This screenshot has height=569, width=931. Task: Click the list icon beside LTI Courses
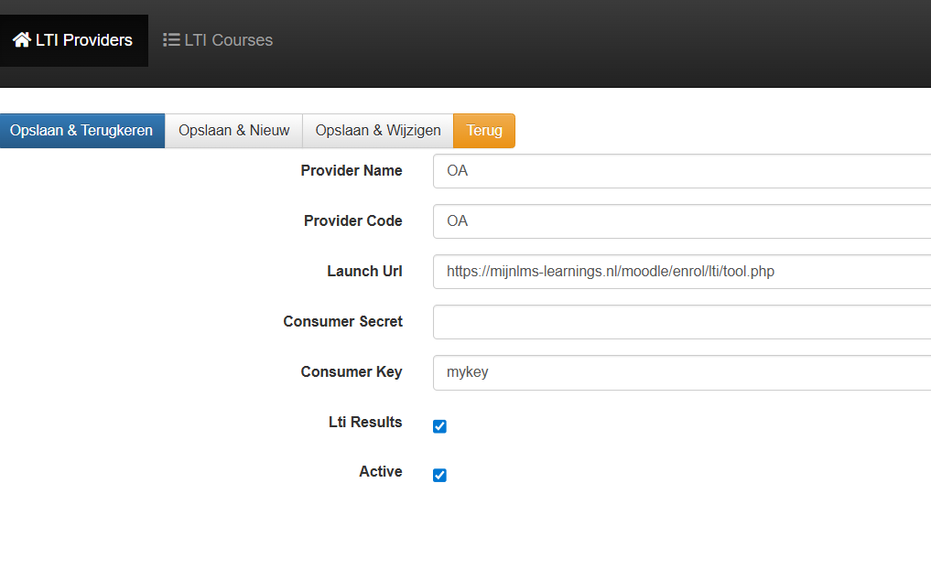tap(171, 40)
